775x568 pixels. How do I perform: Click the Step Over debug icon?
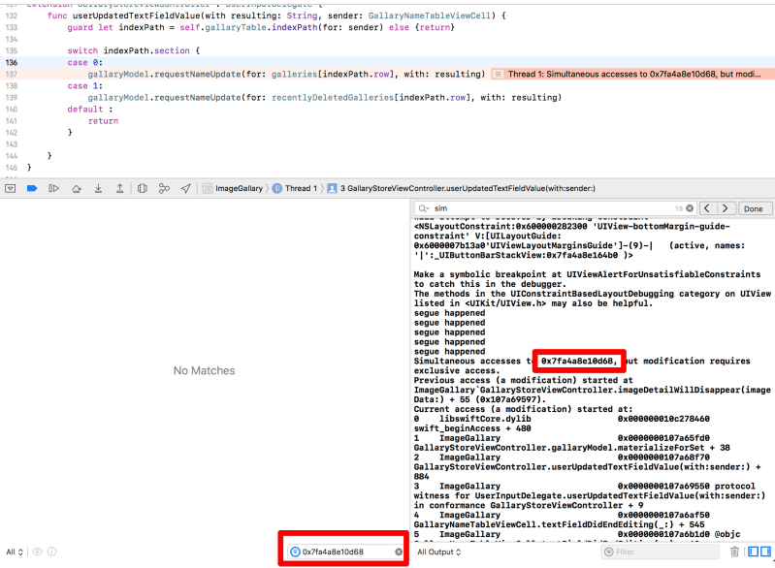76,188
